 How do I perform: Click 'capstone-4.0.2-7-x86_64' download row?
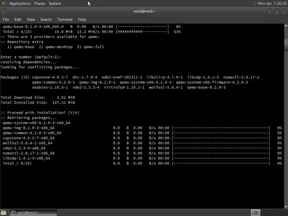[142, 138]
